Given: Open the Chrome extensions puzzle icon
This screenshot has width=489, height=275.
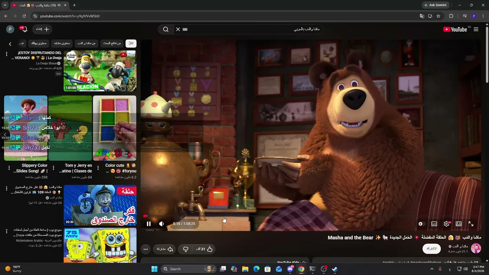Looking at the screenshot, I should [451, 16].
